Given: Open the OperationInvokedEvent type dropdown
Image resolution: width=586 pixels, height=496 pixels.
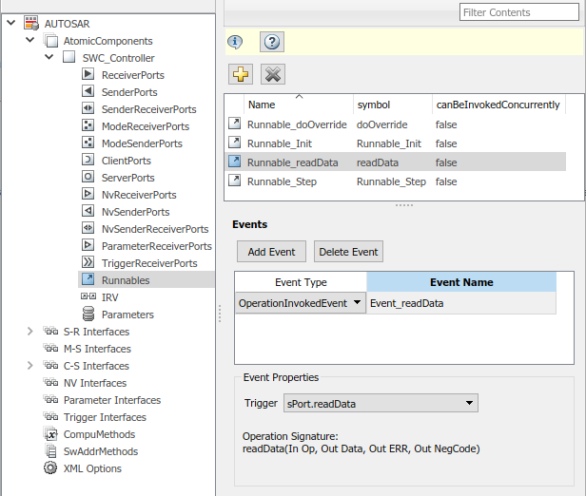Looking at the screenshot, I should (x=357, y=303).
